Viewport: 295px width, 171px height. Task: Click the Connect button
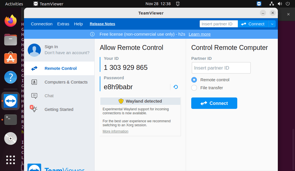[214, 103]
